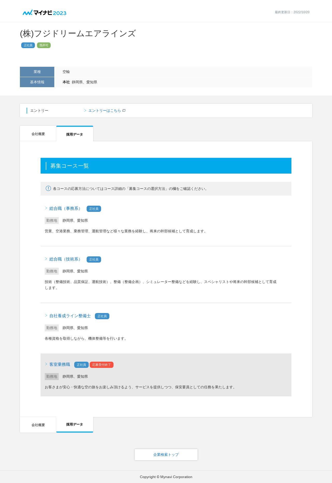Screen dimensions: 332x483
Task: Click the 空輸 value cell
Action: pos(183,72)
